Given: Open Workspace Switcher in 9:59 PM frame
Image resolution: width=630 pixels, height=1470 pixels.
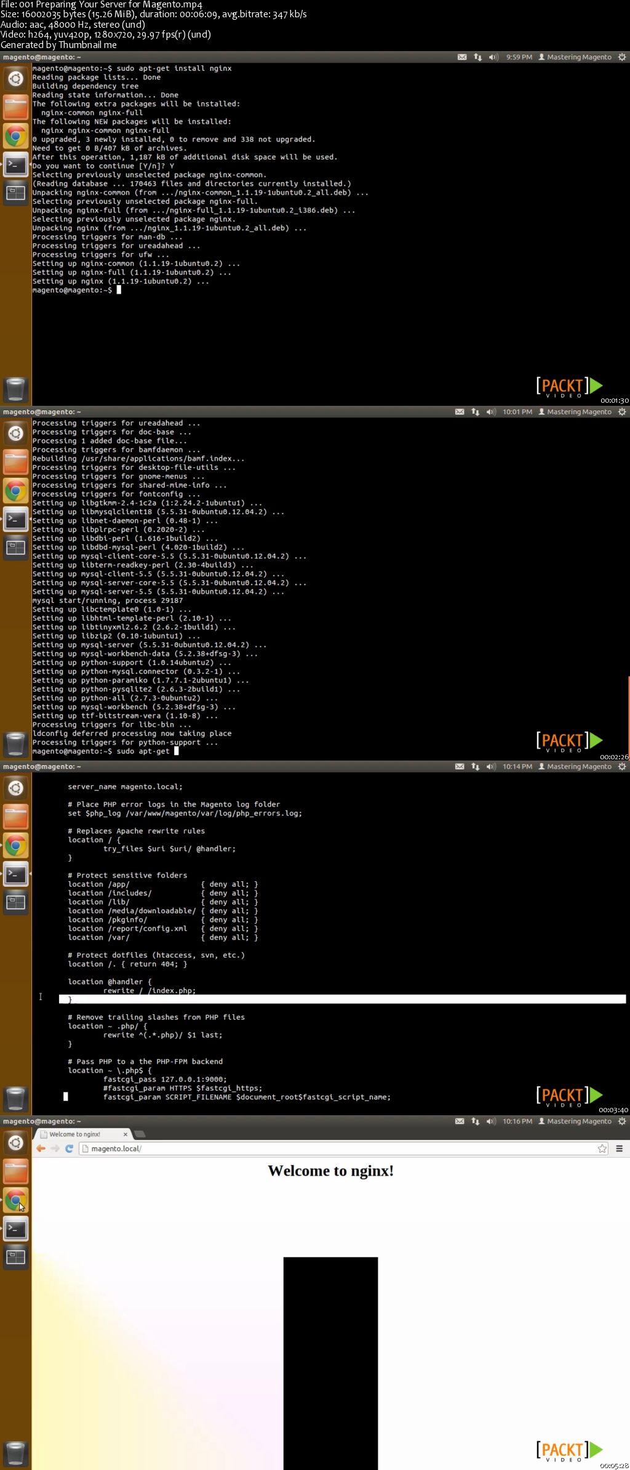Looking at the screenshot, I should [15, 193].
